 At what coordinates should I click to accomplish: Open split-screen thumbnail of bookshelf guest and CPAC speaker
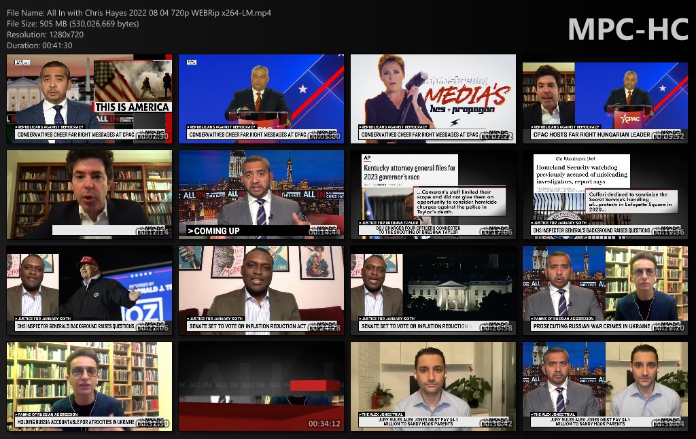tap(605, 99)
